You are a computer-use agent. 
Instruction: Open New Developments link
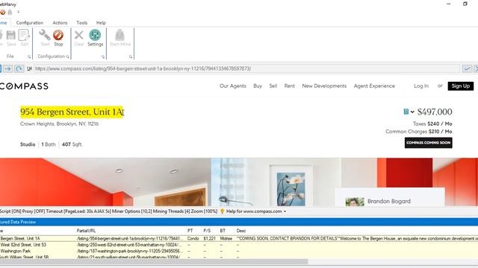point(324,86)
